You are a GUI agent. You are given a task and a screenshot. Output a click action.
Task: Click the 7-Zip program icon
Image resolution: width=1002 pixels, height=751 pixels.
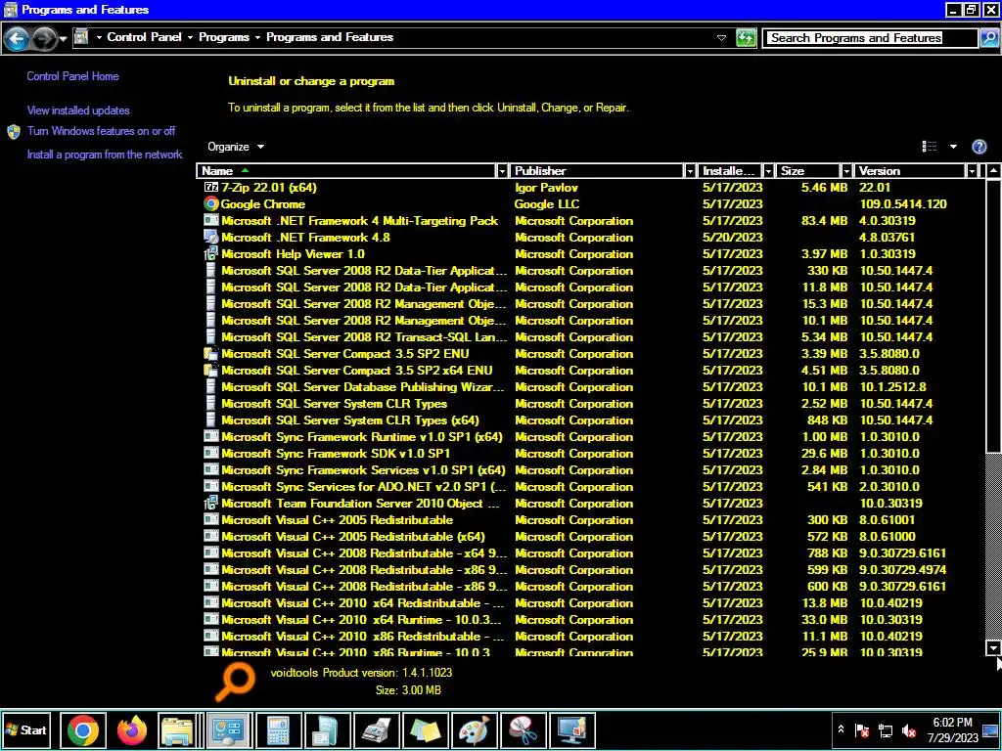pyautogui.click(x=211, y=187)
